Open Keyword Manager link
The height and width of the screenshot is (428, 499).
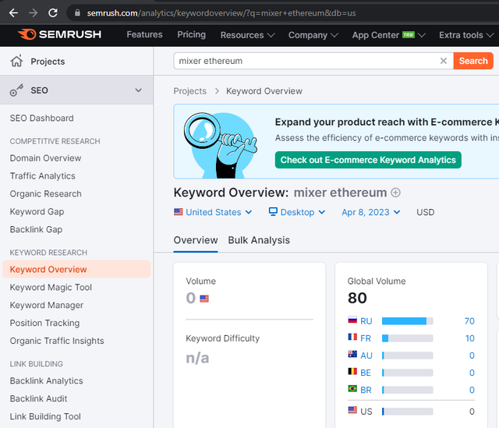point(47,305)
